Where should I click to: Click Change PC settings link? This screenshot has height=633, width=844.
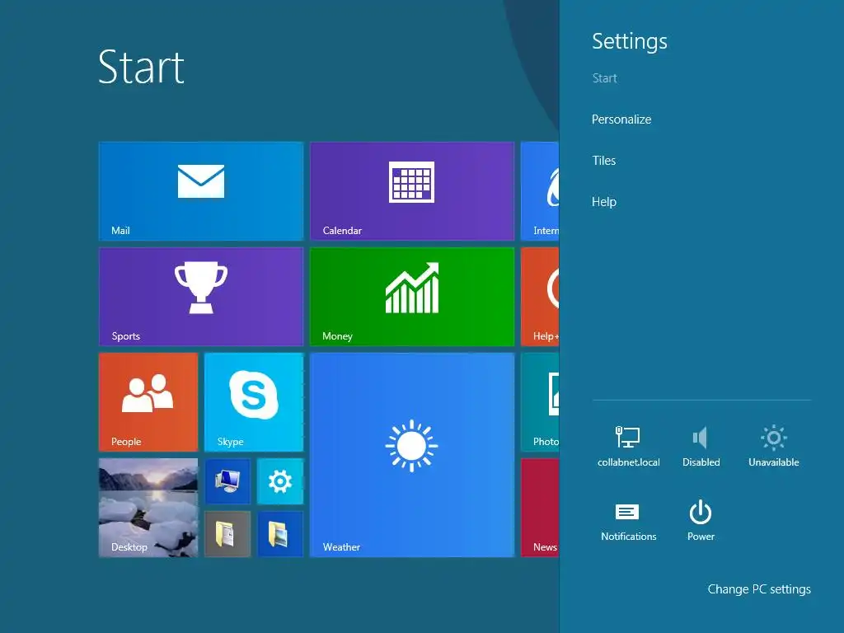click(x=759, y=589)
